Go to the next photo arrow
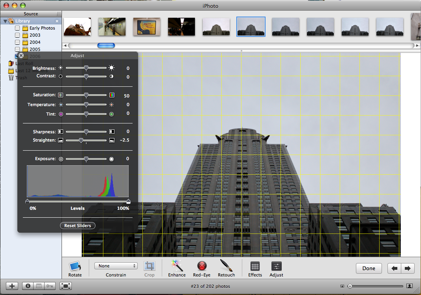Viewport: 421px width, 295px height. tap(408, 268)
